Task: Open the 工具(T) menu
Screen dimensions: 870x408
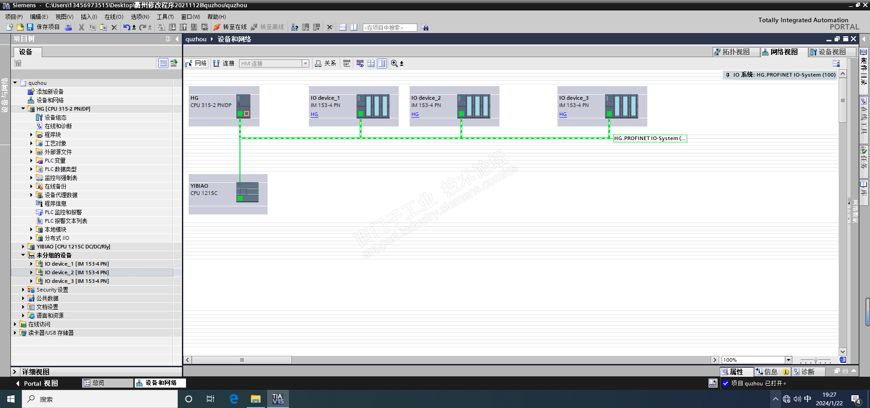Action: (x=165, y=17)
